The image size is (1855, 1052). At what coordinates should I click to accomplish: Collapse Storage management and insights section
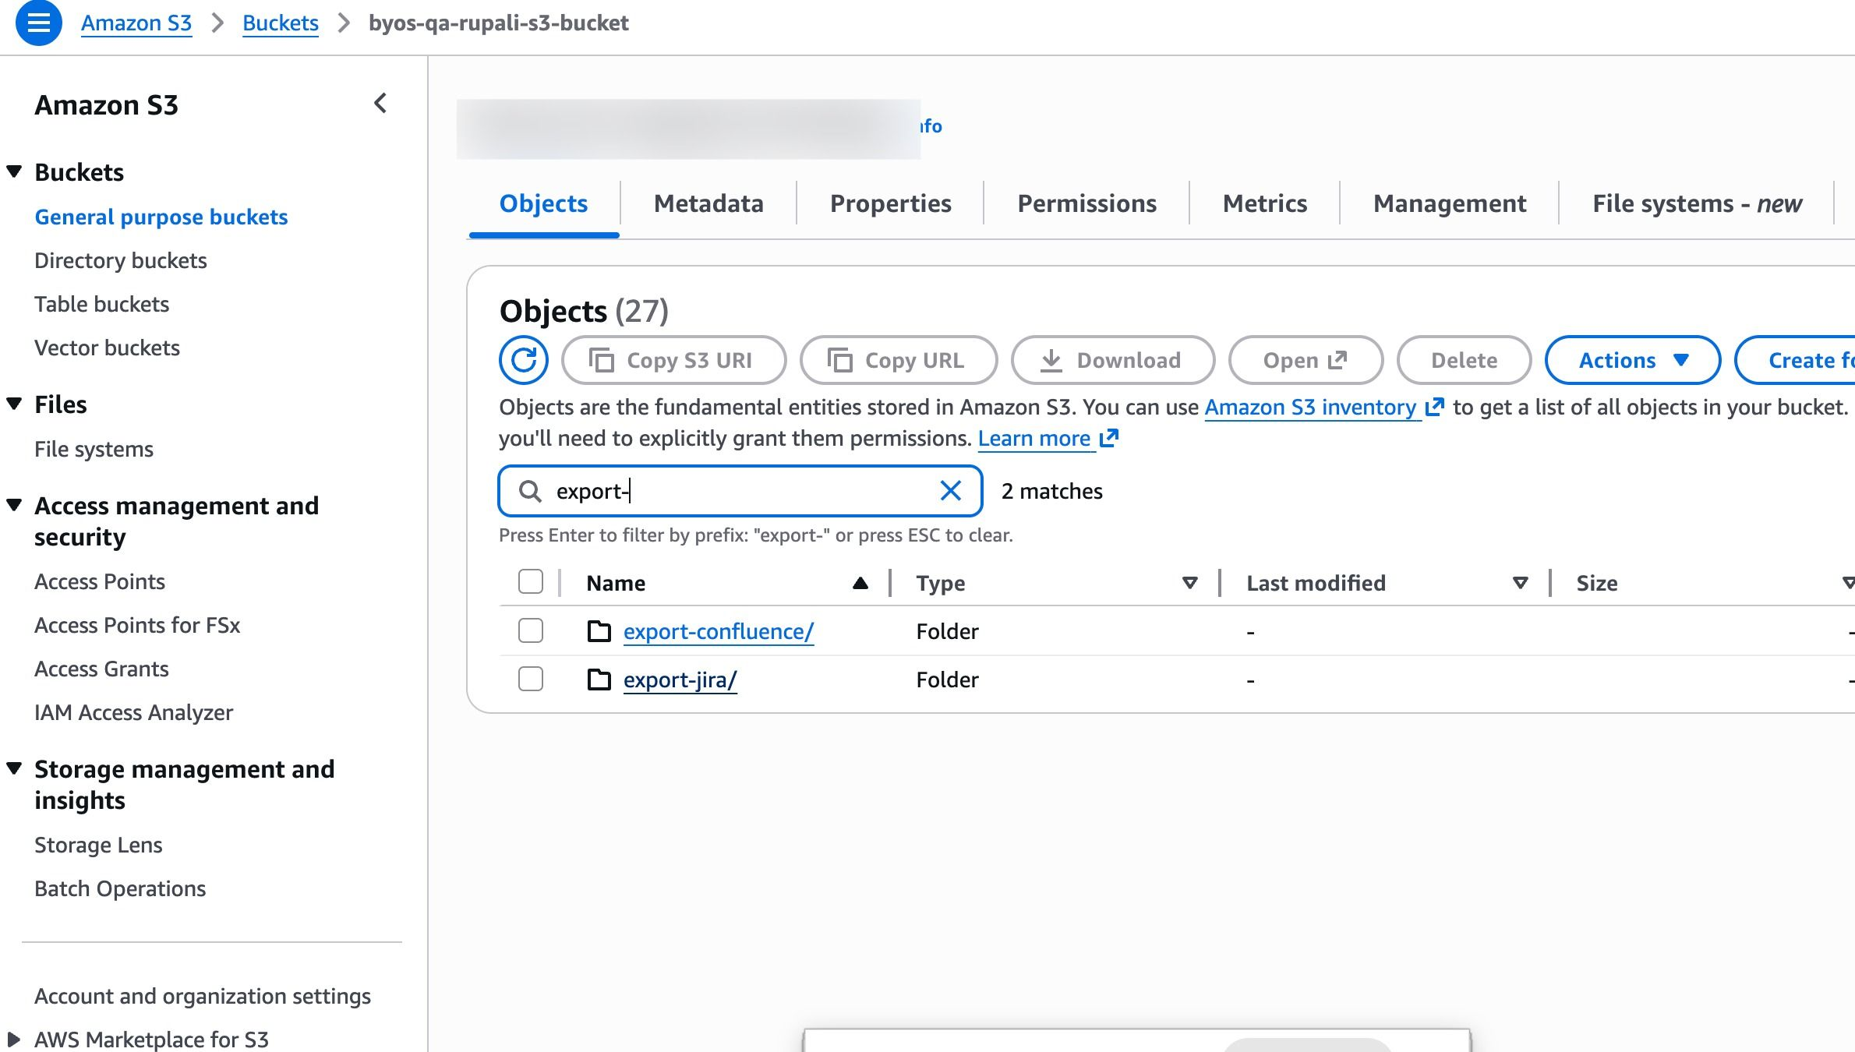(x=14, y=768)
